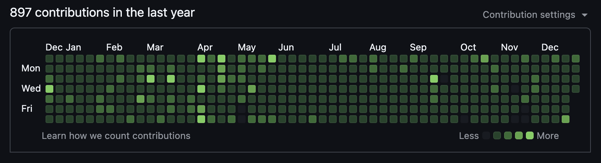601x163 pixels.
Task: Click the Fri weekday label
Action: point(27,109)
